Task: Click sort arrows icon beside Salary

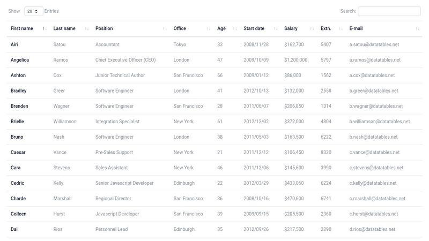Action: 312,28
